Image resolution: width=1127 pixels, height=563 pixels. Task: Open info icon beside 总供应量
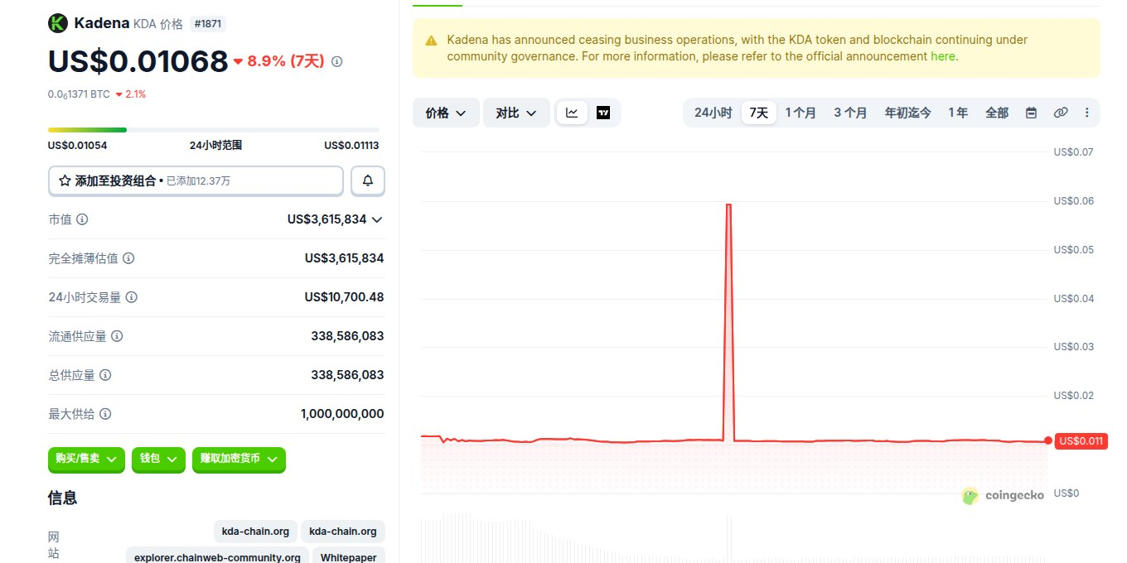point(105,375)
